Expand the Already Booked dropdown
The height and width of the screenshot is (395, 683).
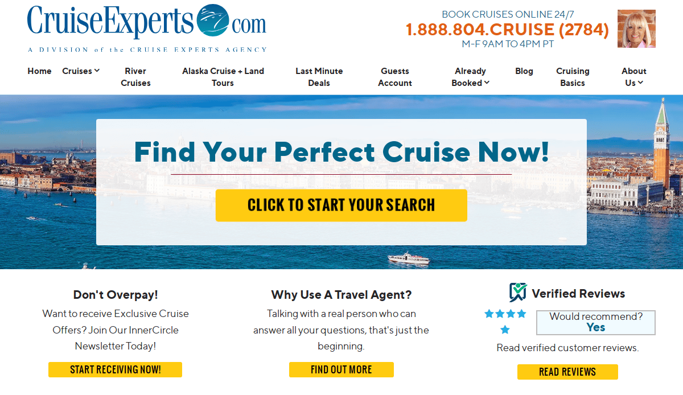pos(470,77)
